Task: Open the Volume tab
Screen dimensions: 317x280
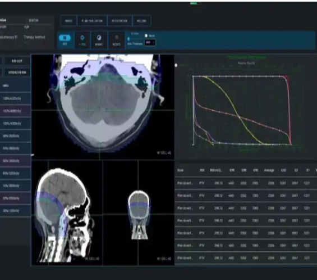Action: point(141,21)
